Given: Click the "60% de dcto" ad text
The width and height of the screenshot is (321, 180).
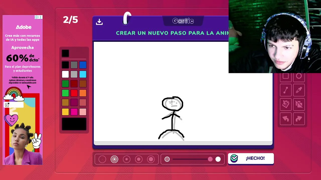Looking at the screenshot, I should point(23,58).
